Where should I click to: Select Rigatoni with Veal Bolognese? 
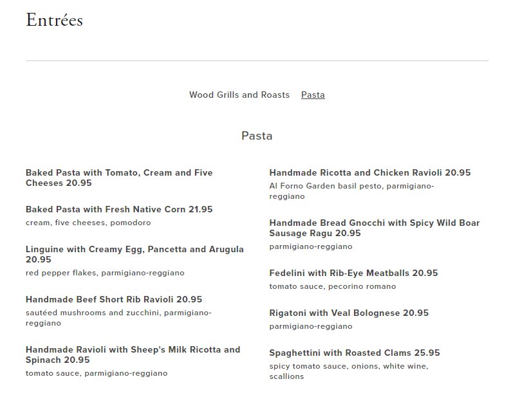[349, 313]
